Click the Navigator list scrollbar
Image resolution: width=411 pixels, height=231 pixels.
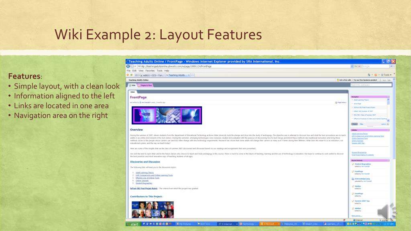click(x=388, y=110)
